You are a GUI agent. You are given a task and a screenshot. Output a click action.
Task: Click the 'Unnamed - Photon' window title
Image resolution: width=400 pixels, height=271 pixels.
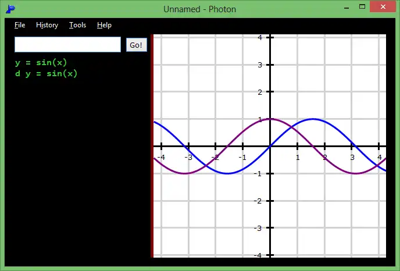coord(200,9)
